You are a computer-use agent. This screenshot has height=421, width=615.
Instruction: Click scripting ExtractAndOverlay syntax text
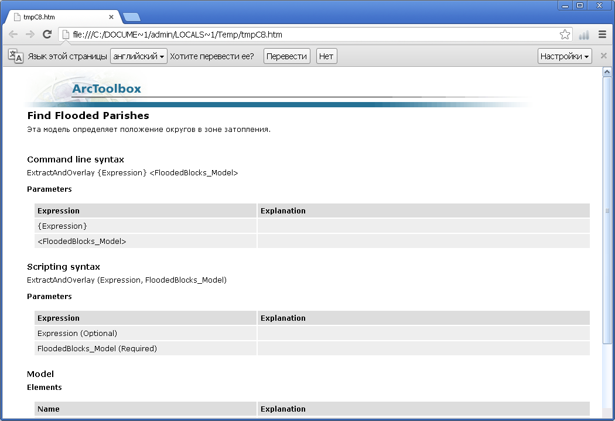click(127, 280)
